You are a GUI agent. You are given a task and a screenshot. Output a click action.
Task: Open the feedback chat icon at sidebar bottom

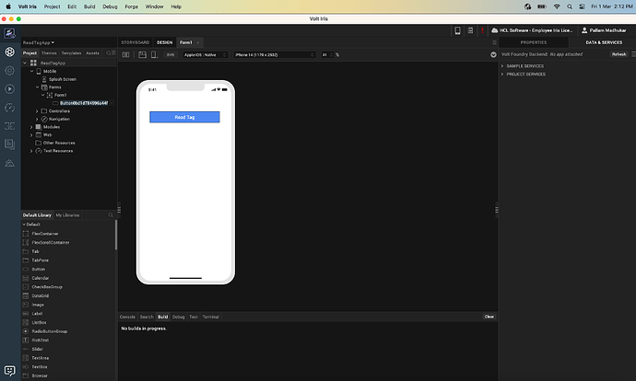click(x=10, y=371)
